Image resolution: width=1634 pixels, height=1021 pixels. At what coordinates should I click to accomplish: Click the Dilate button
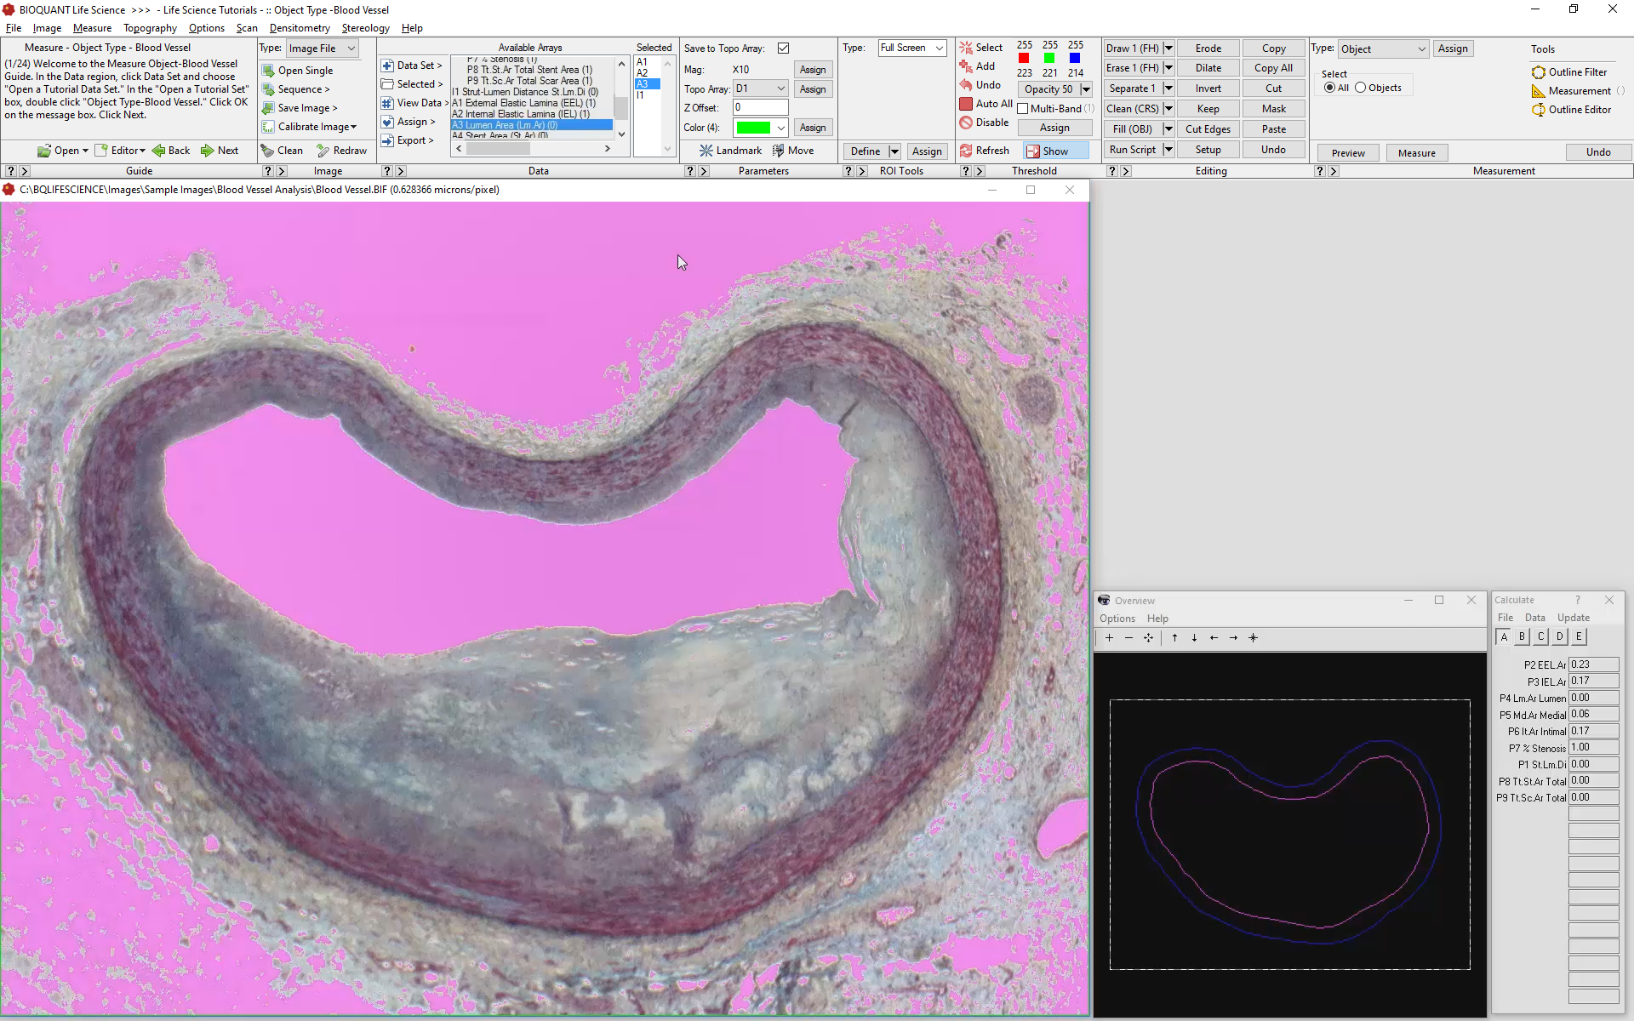point(1208,68)
